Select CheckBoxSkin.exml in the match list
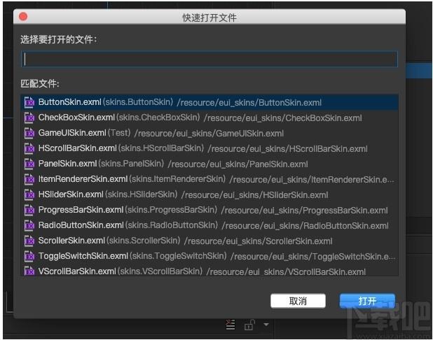This screenshot has height=340, width=433. pos(209,118)
